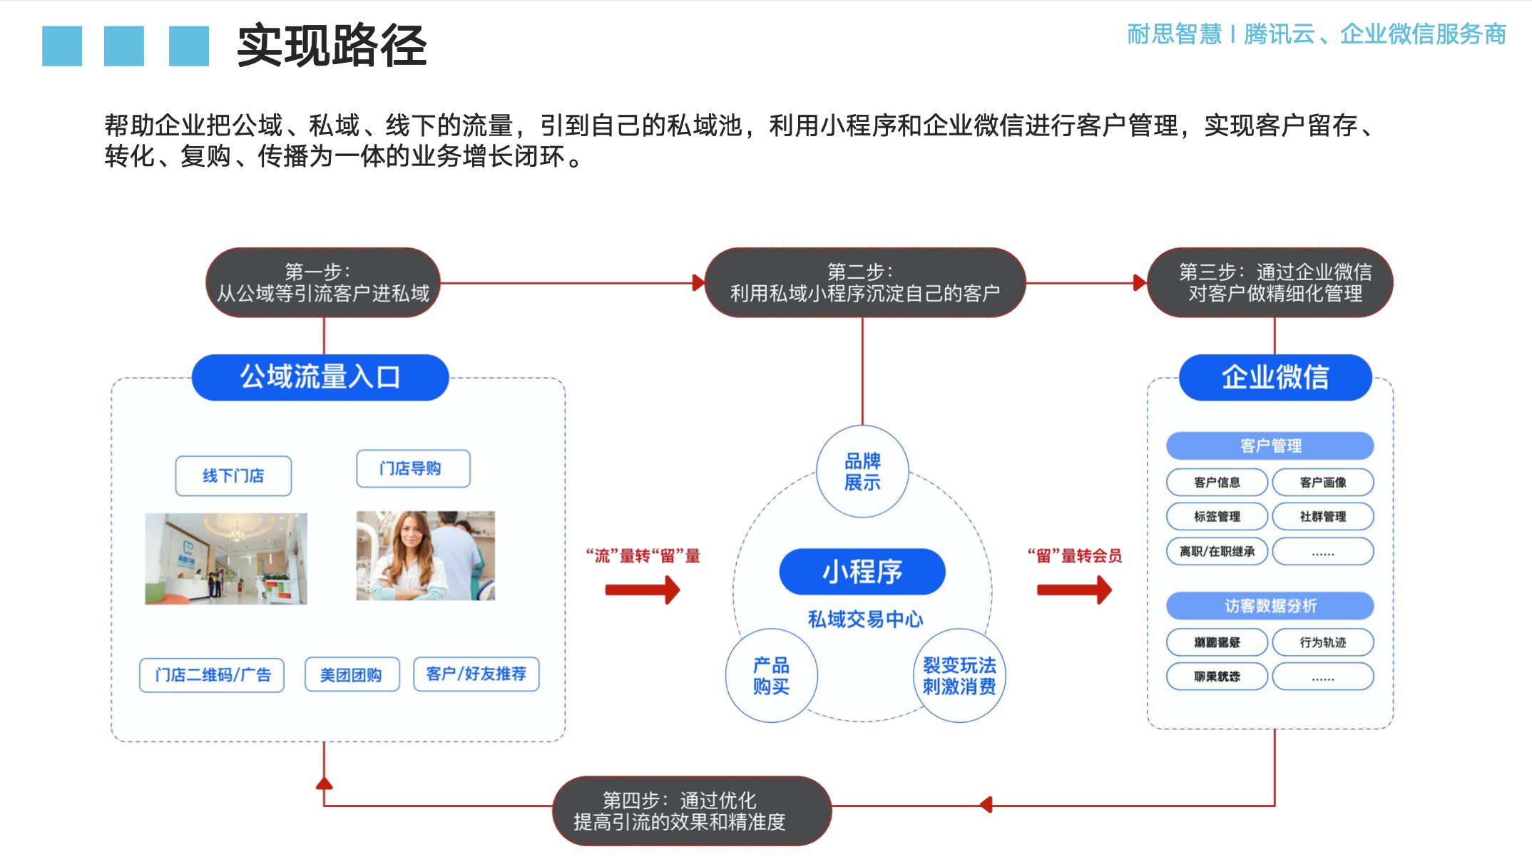
Task: Click the 门店二维码/广告 box
Action: (212, 675)
